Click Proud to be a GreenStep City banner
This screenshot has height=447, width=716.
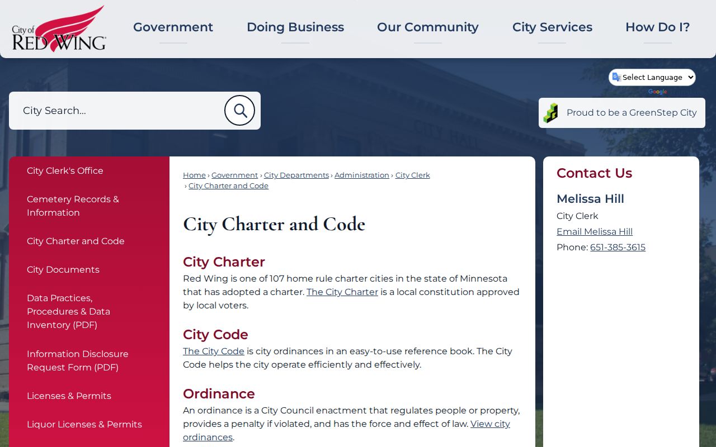(x=622, y=113)
